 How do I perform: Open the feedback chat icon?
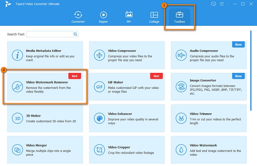point(213,4)
